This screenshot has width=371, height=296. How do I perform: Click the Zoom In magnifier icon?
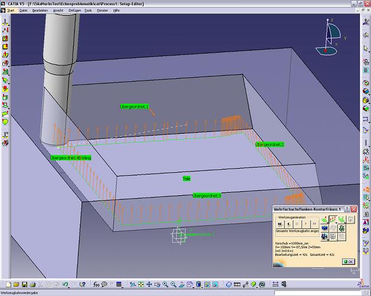165,284
